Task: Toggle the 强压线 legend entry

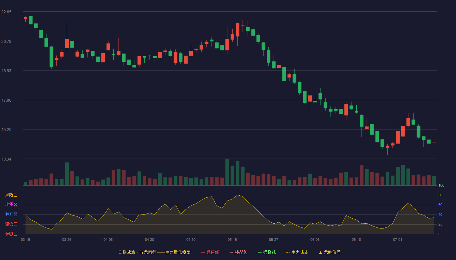Action: pos(210,252)
